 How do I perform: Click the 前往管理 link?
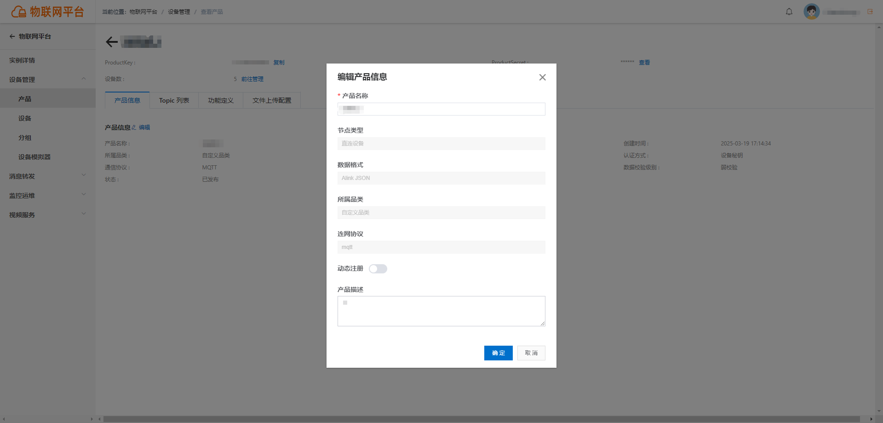click(252, 79)
